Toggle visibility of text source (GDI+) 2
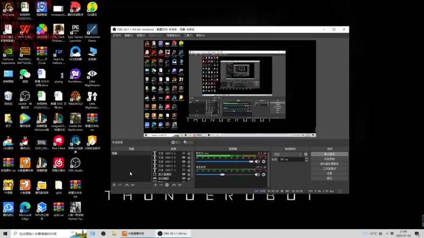 click(x=183, y=166)
